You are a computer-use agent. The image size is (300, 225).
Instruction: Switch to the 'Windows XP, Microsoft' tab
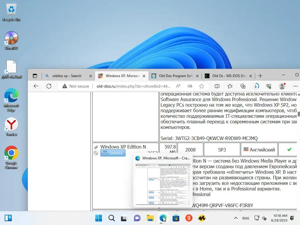122,76
